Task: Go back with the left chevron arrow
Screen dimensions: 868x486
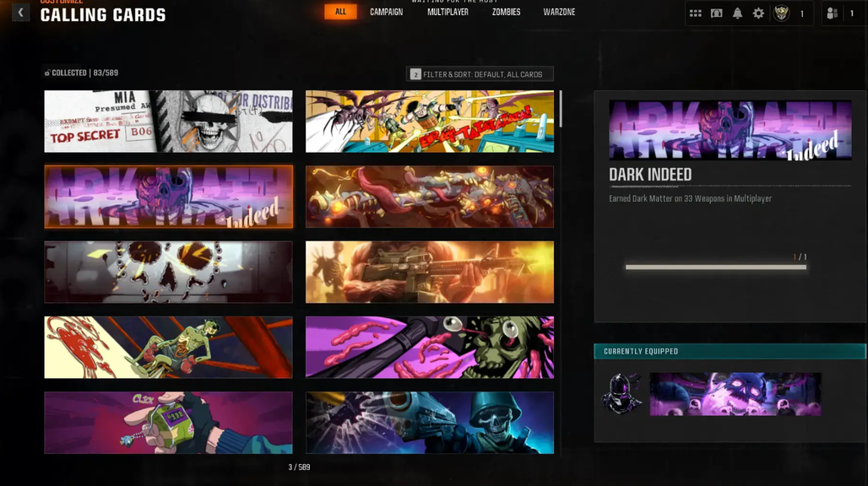Action: click(x=20, y=12)
